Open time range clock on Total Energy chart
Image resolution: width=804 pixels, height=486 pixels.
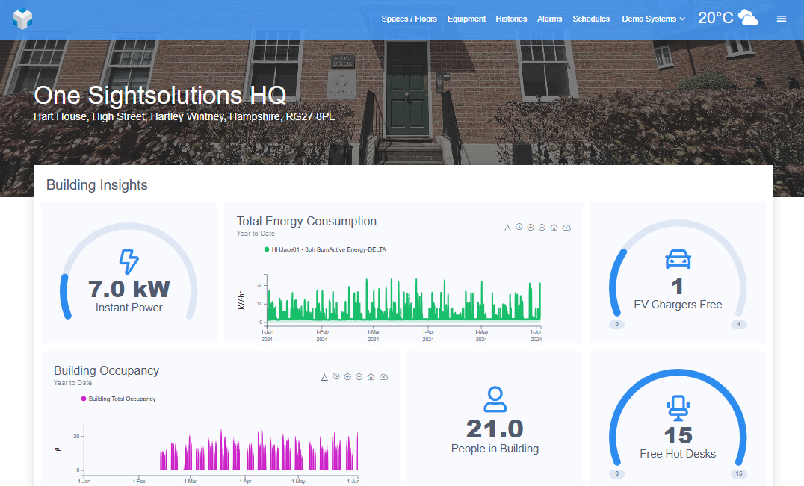point(519,227)
